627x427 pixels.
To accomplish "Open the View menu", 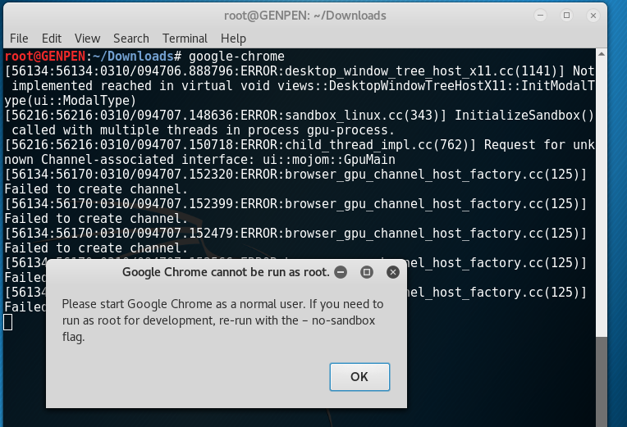I will (87, 39).
